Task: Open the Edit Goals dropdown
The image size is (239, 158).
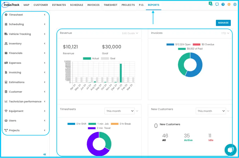Action: pyautogui.click(x=130, y=33)
